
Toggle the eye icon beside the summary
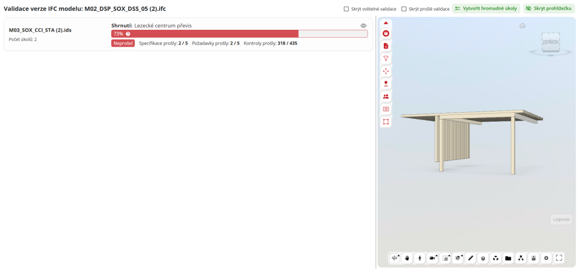[364, 25]
